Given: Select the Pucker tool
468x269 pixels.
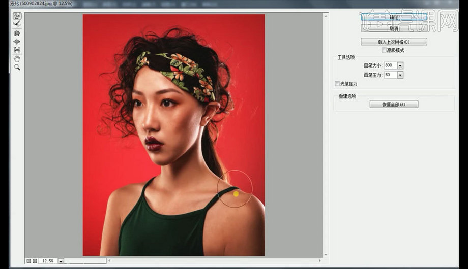Looking at the screenshot, I should pos(17,33).
